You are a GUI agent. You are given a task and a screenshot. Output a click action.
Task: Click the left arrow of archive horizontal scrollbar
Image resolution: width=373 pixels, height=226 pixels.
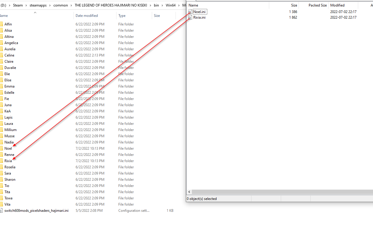pyautogui.click(x=189, y=192)
